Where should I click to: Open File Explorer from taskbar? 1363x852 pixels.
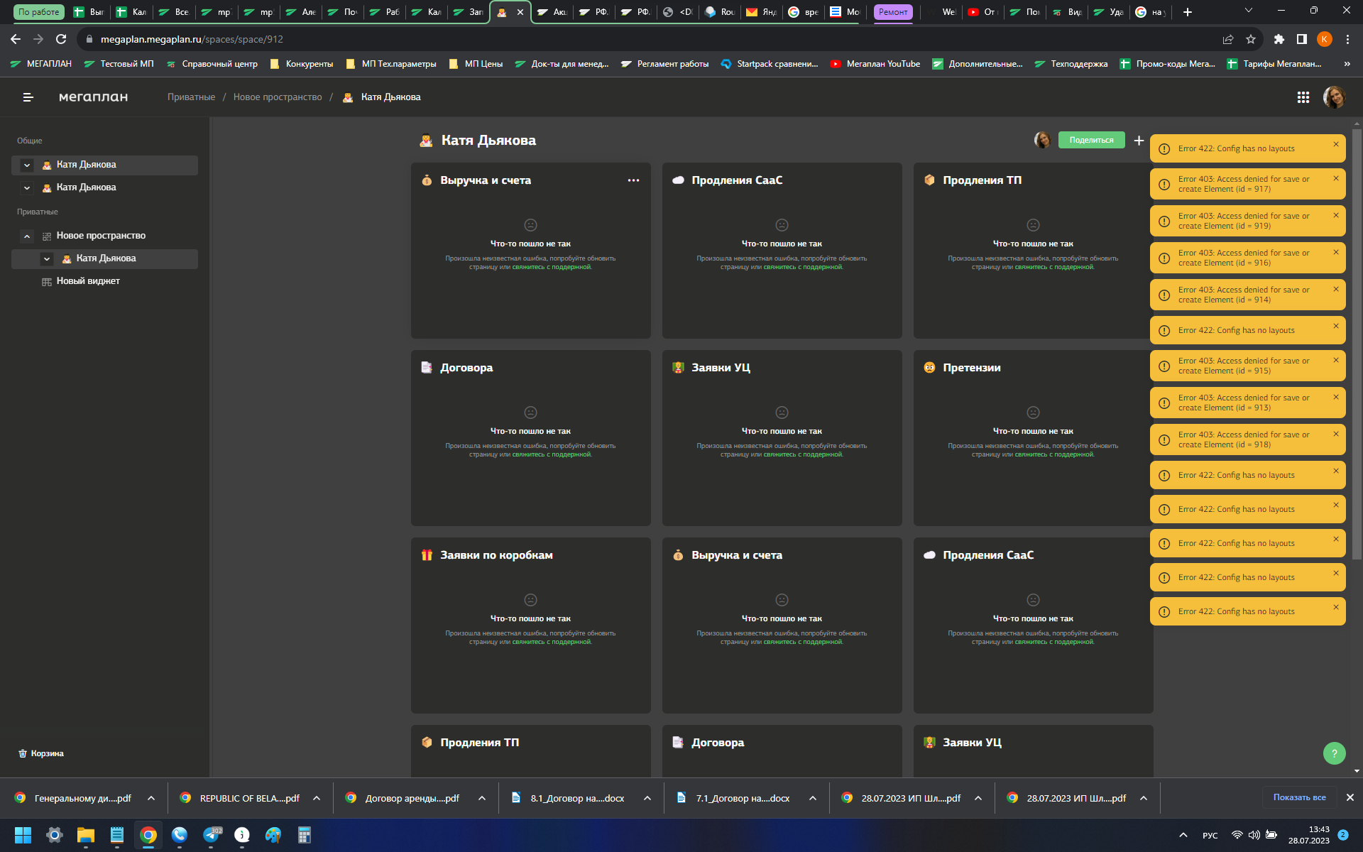click(86, 835)
